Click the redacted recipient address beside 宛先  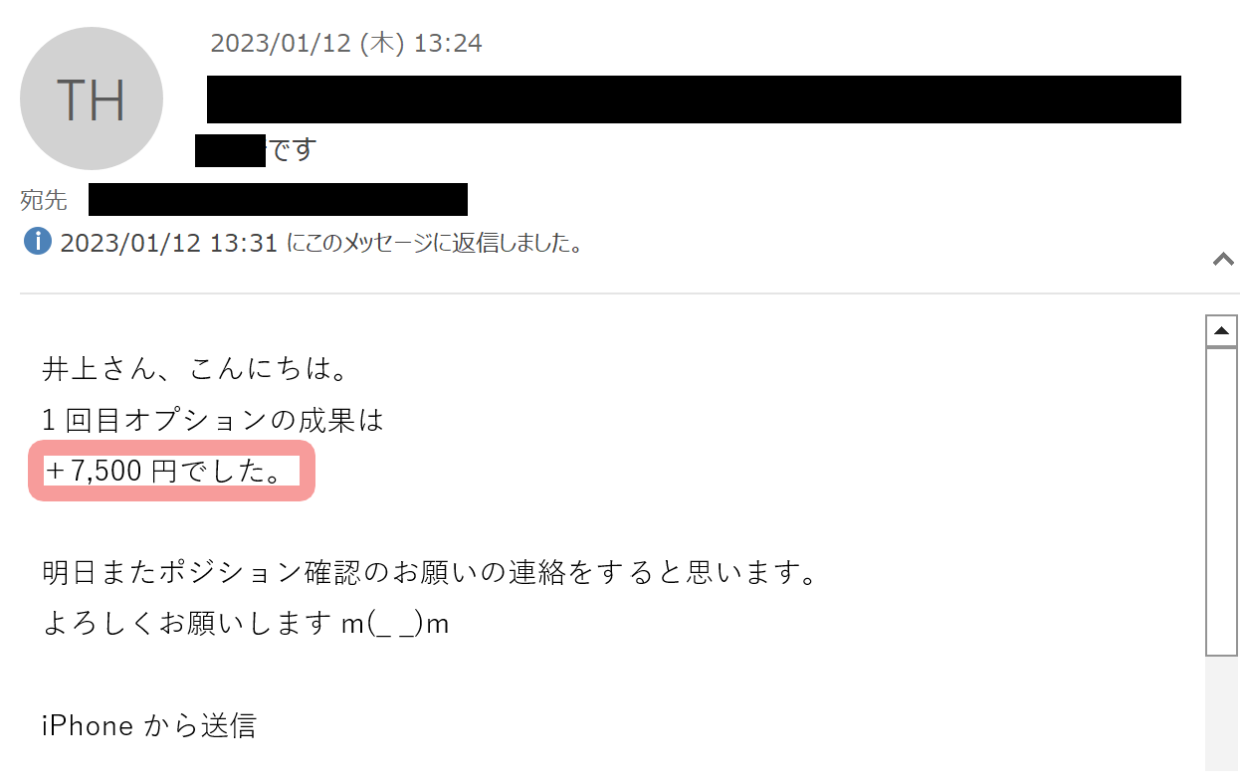pos(278,199)
